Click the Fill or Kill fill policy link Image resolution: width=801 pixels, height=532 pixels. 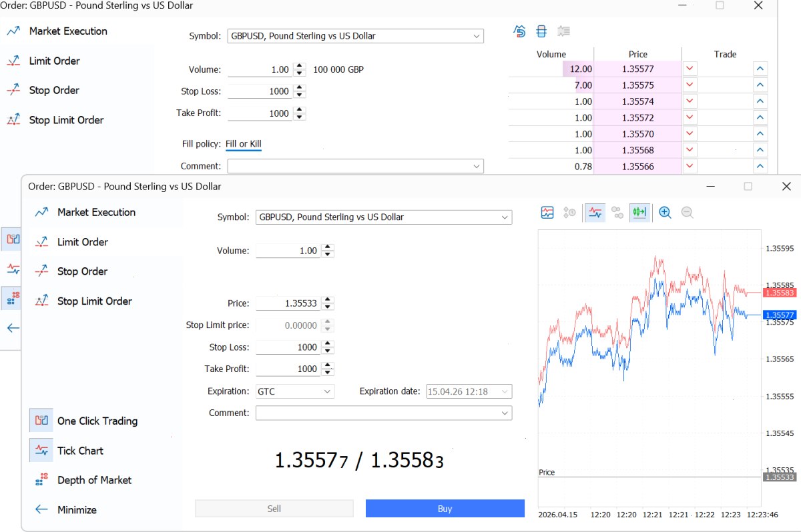click(x=244, y=144)
